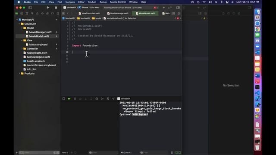Screen dimensions: 276x155
Task: Open the Product menu
Action: click(x=92, y=2)
